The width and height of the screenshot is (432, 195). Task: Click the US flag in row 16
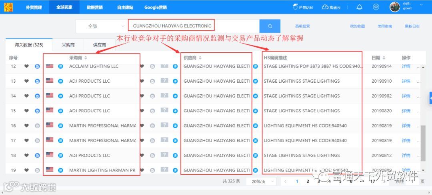click(50, 125)
